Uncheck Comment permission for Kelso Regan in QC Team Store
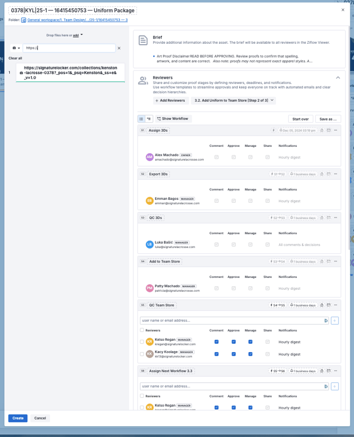Viewport: 354px width, 437px height. (217, 341)
